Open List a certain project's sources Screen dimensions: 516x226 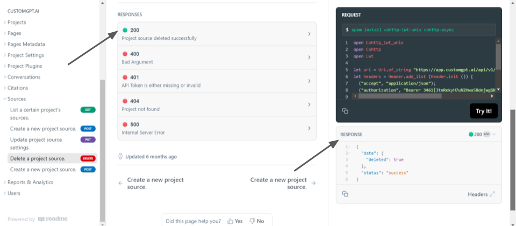coord(52,114)
